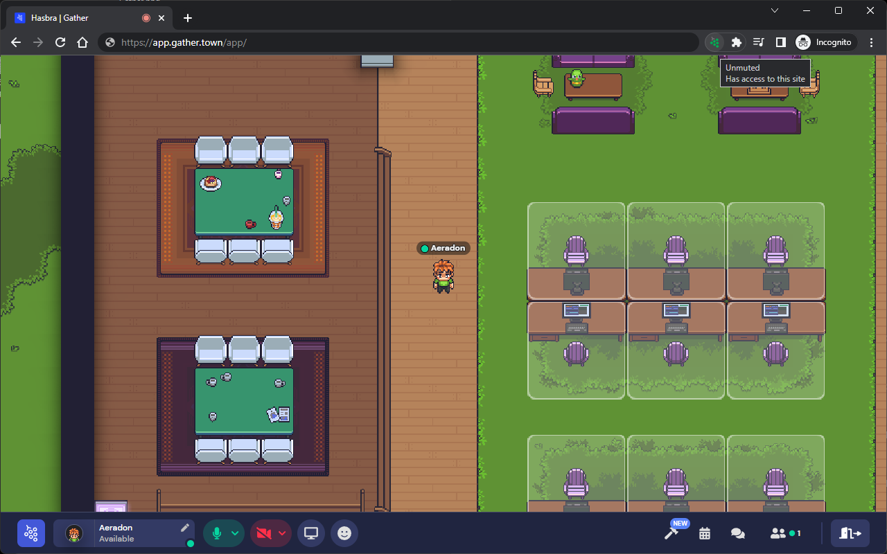The height and width of the screenshot is (554, 887).
Task: Click the green character on upper sofa table
Action: 577,77
